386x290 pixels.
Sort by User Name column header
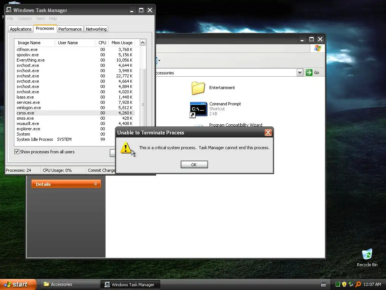tap(75, 43)
